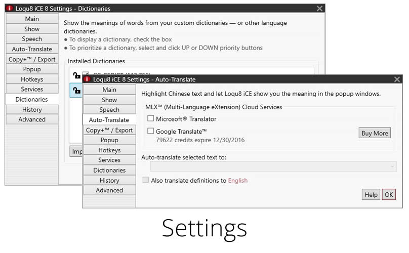Open the Main tab in the Dictionaries window
This screenshot has height=253, width=409.
click(32, 19)
